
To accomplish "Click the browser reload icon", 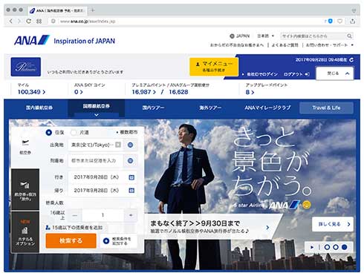I will click(x=29, y=22).
